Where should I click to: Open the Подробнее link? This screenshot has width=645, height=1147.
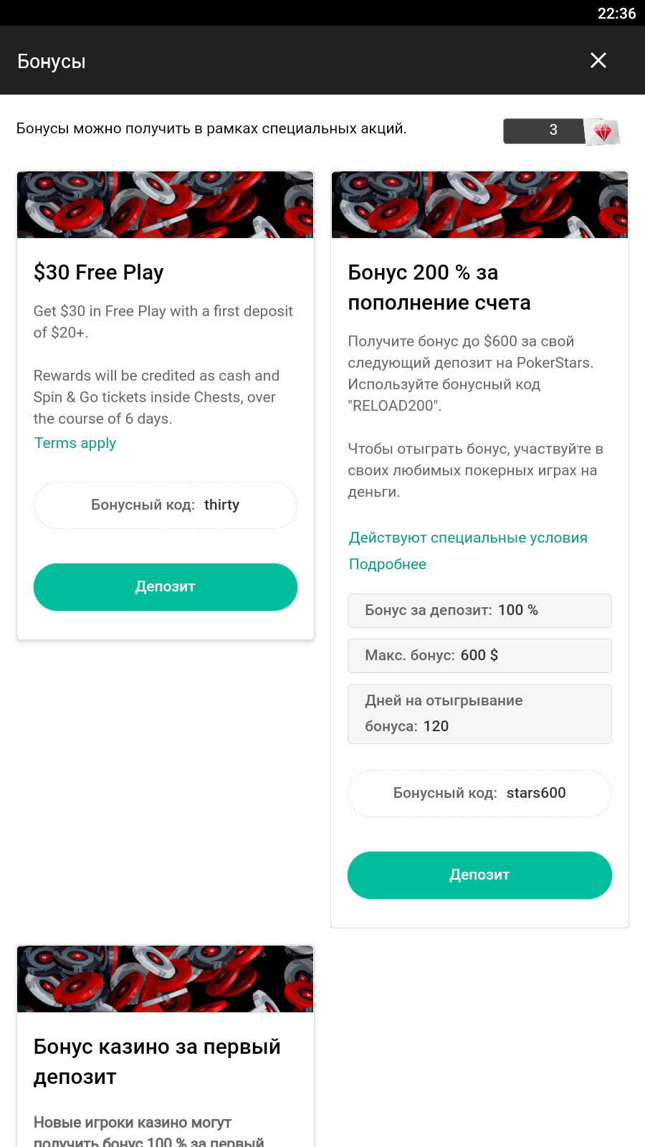pos(388,564)
